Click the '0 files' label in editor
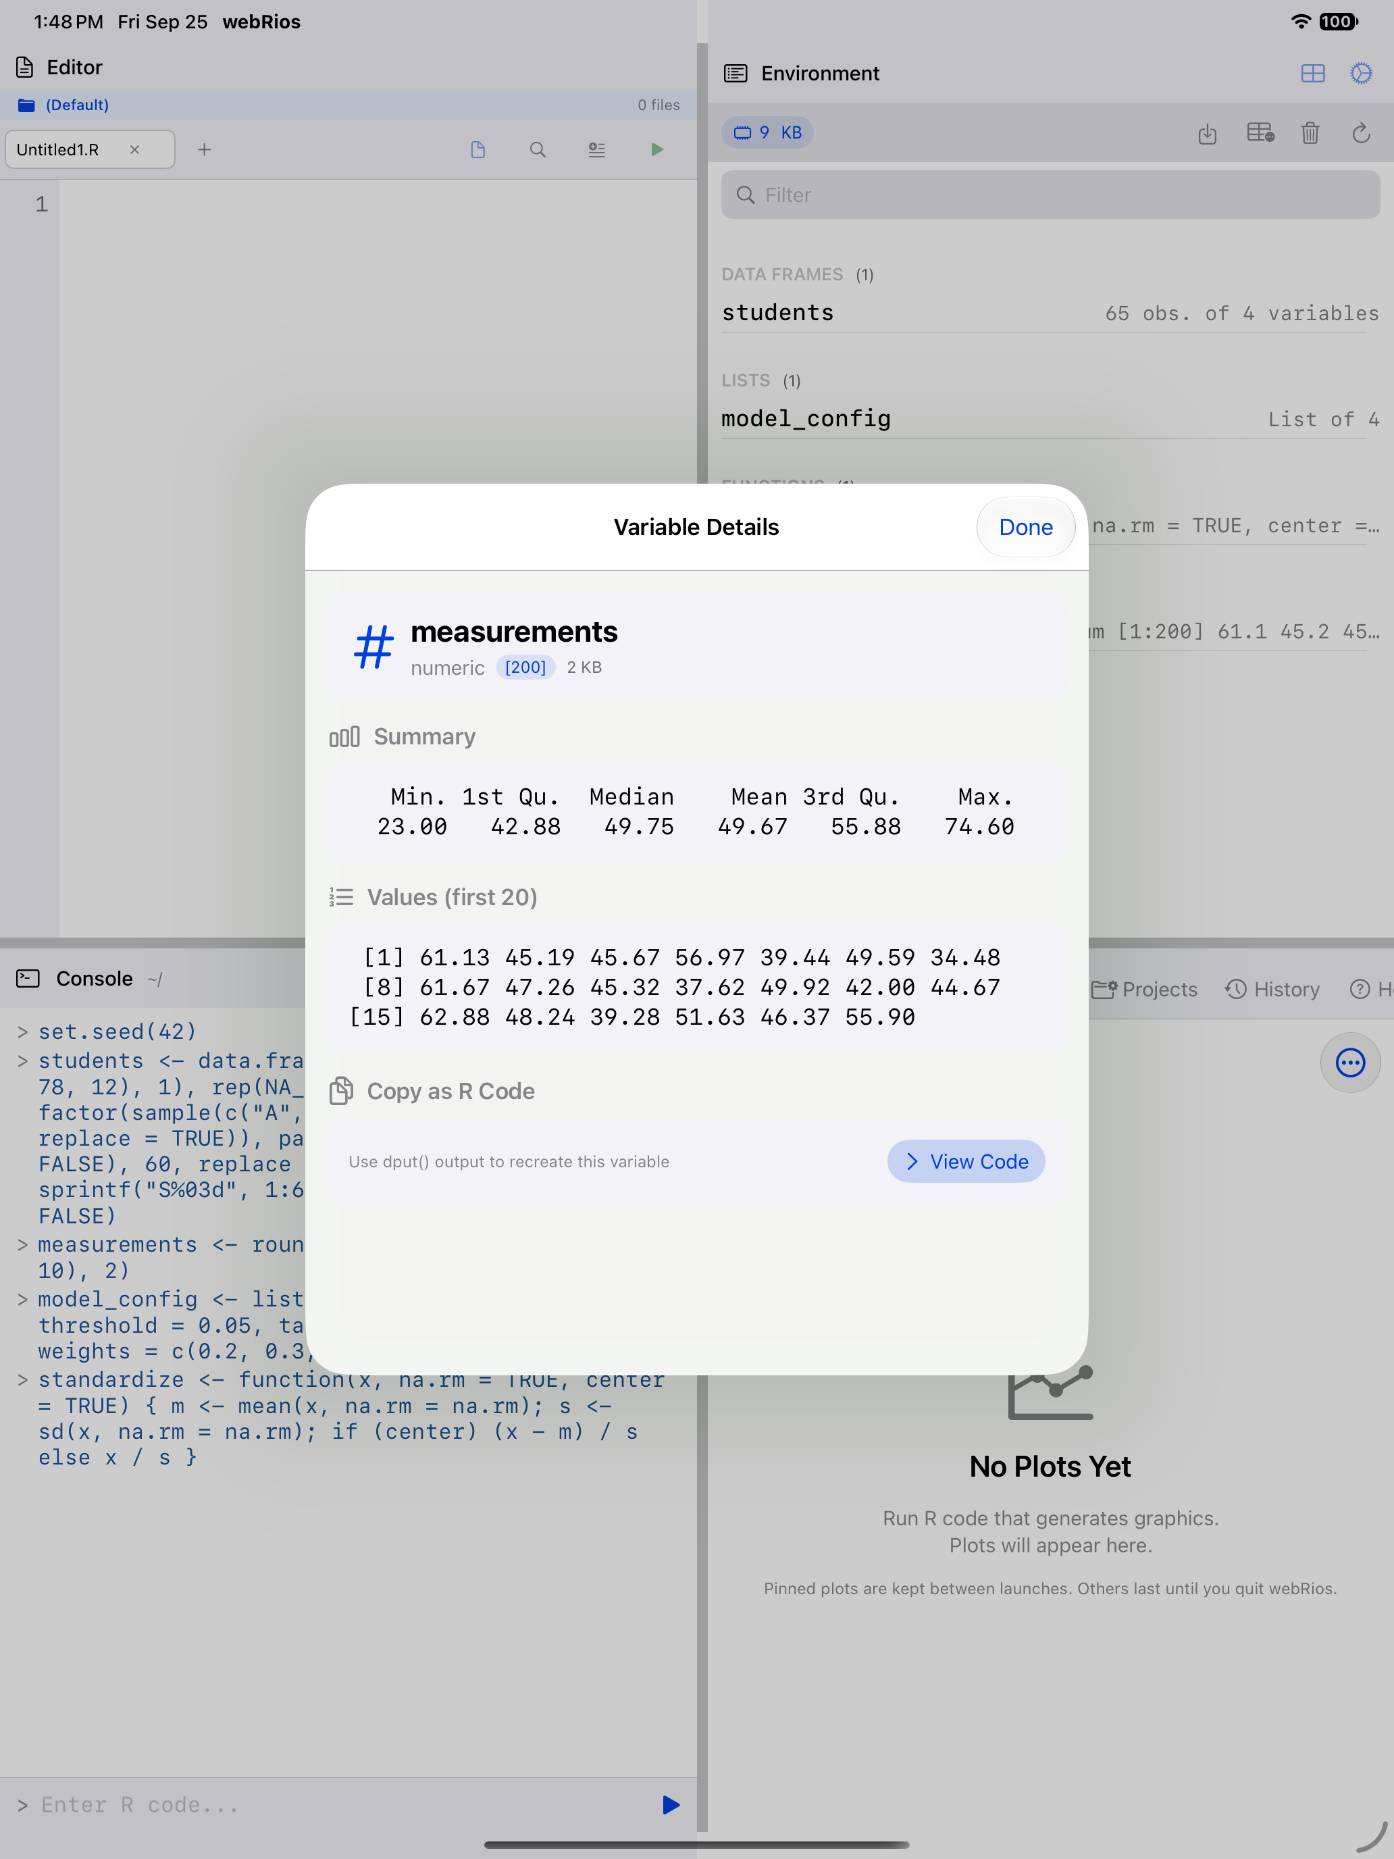This screenshot has width=1394, height=1859. (659, 105)
